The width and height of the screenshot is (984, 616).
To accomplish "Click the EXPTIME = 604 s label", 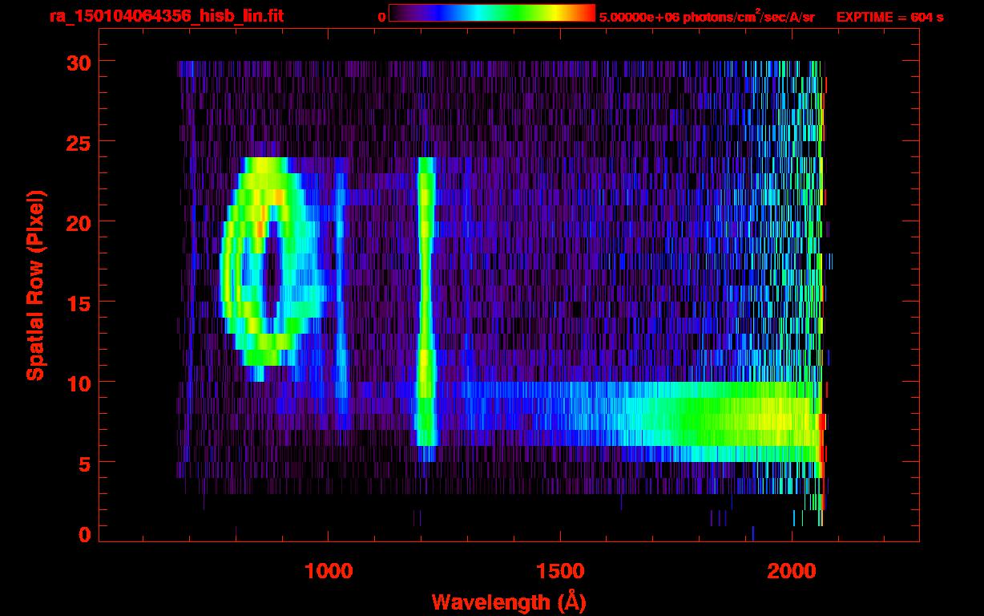I will click(889, 17).
